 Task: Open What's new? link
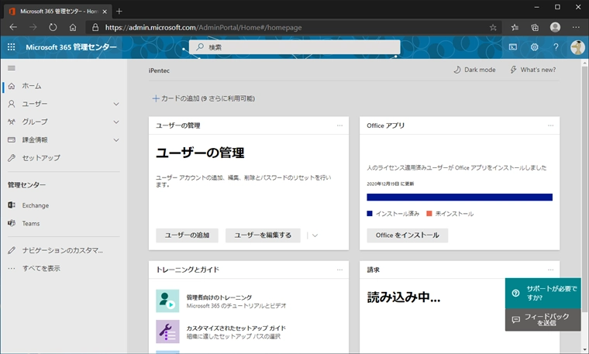533,70
